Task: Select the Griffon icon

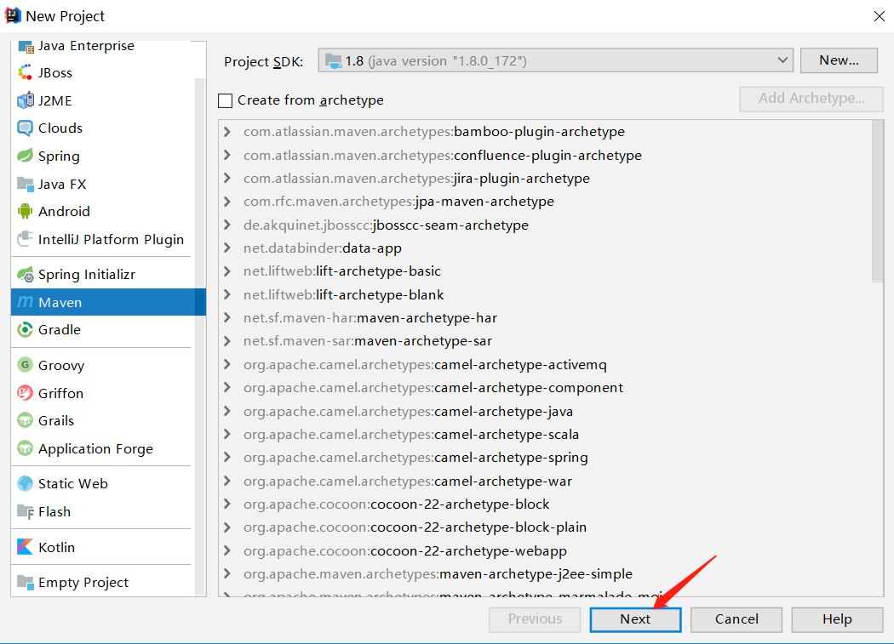Action: pyautogui.click(x=25, y=393)
